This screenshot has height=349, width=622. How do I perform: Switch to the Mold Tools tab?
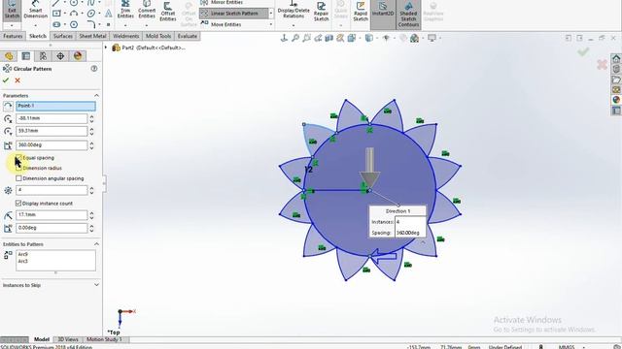[157, 36]
